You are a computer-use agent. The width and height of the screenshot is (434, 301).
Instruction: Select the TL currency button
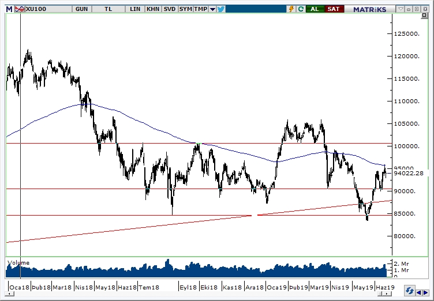(x=108, y=9)
